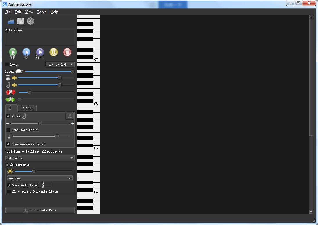
Task: Click the minus sign of notes slider
Action: (8, 123)
